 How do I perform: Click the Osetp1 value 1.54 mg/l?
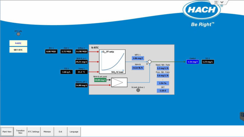click(x=193, y=62)
